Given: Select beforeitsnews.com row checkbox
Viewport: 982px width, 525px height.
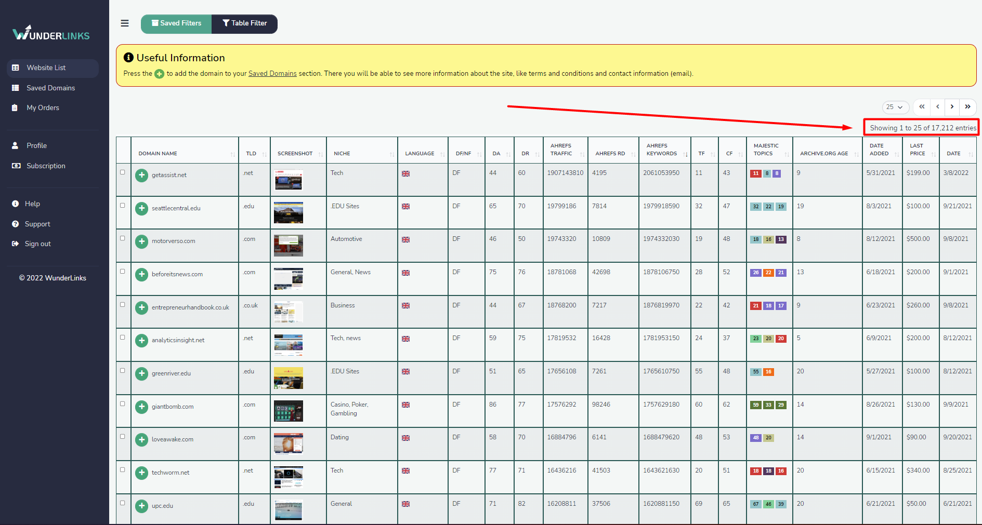Looking at the screenshot, I should 123,272.
